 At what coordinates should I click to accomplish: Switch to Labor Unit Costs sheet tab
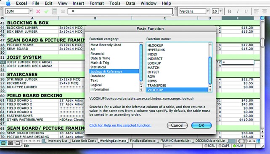click(84, 141)
